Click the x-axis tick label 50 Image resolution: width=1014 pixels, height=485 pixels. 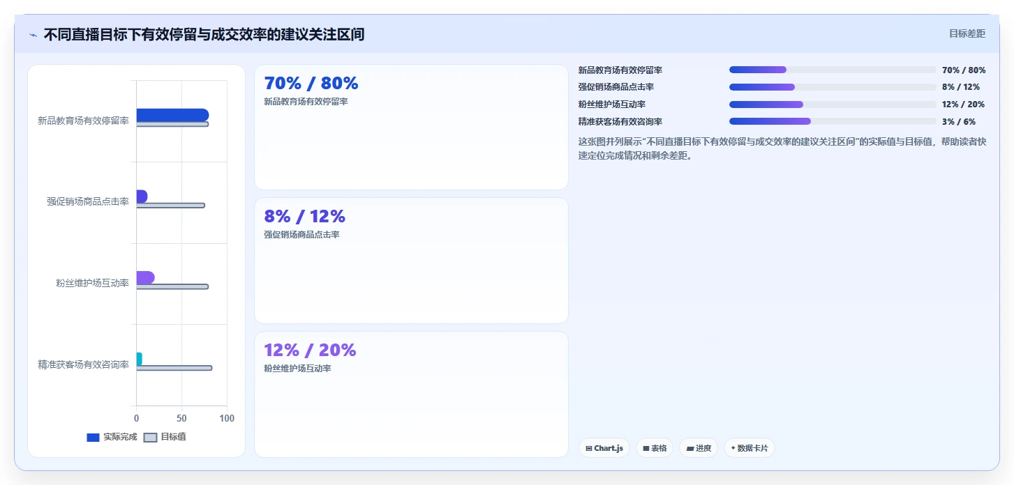181,418
